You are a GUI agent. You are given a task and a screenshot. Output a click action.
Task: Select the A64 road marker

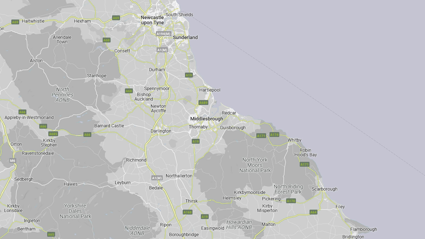point(313,212)
